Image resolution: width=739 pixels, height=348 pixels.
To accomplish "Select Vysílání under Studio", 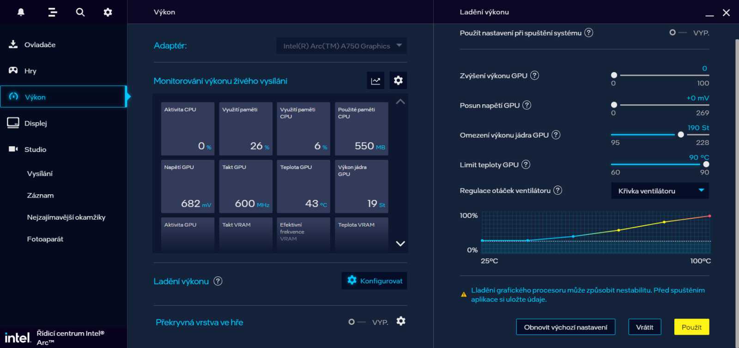I will (x=40, y=174).
